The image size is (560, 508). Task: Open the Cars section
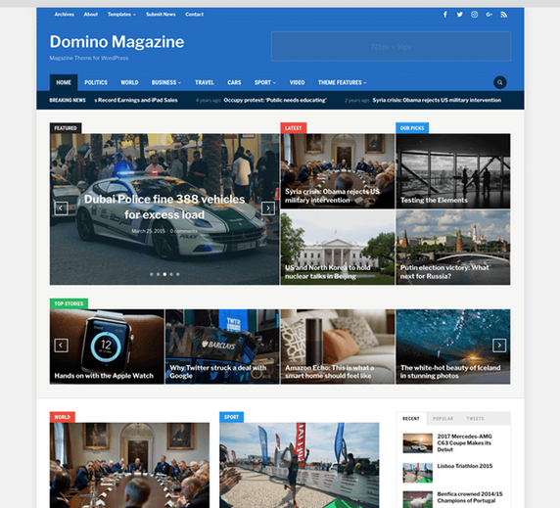(234, 82)
